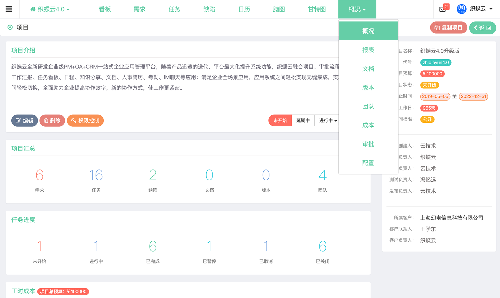The width and height of the screenshot is (500, 298).
Task: Open the mail notifications icon
Action: pyautogui.click(x=442, y=9)
